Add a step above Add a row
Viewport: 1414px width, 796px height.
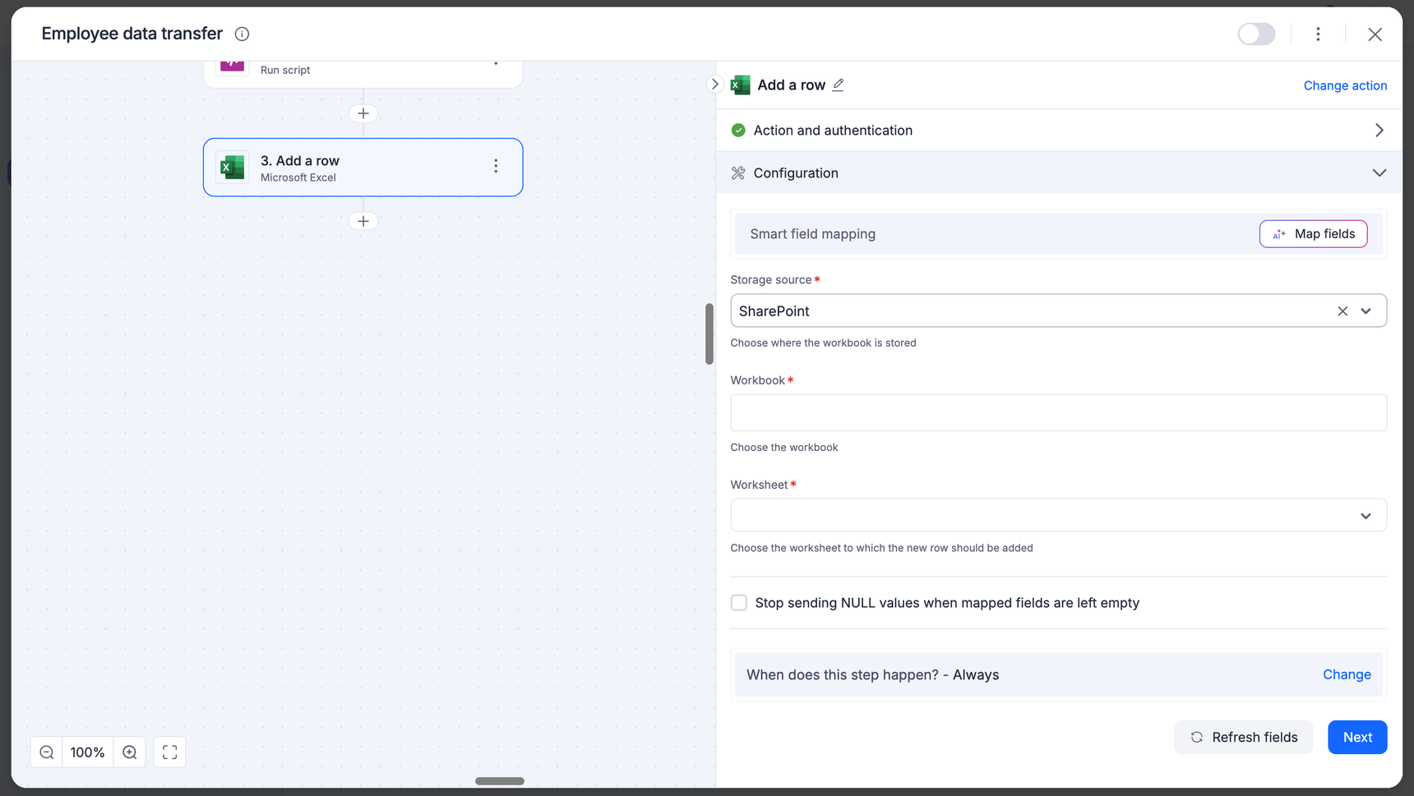click(x=363, y=113)
